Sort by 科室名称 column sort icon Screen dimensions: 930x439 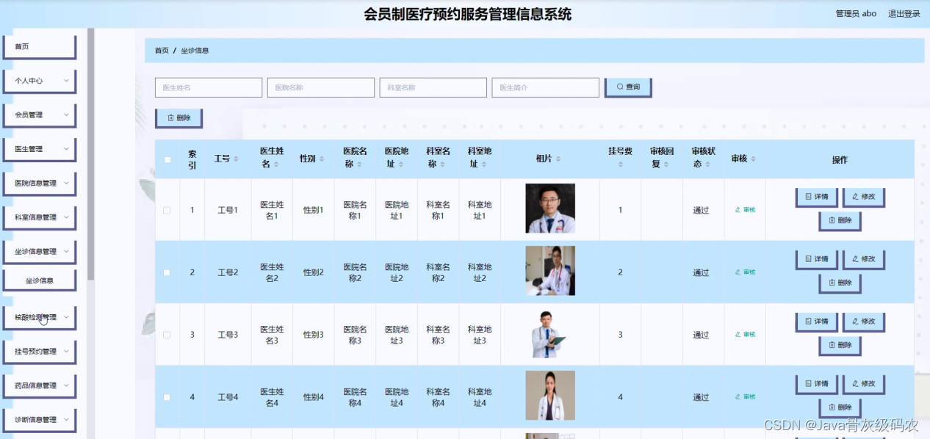443,164
